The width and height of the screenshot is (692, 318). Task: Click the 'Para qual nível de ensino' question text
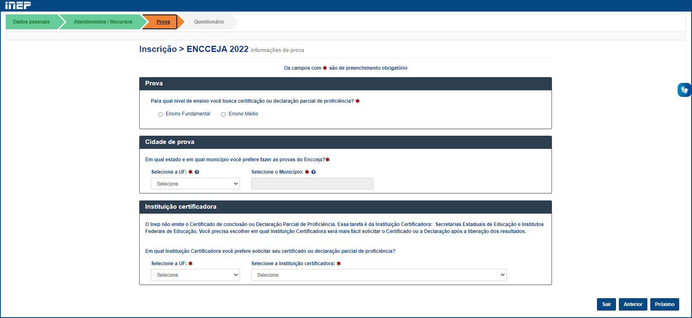252,101
